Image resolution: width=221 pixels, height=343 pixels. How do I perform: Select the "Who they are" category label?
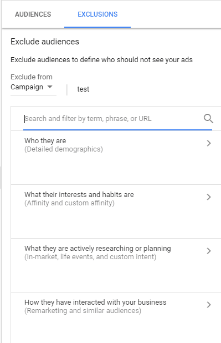point(45,140)
